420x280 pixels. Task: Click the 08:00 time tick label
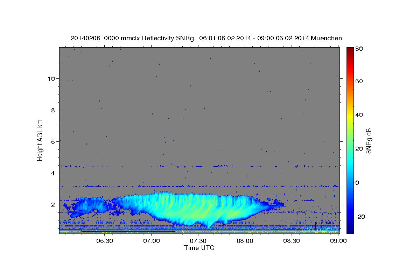click(x=245, y=240)
